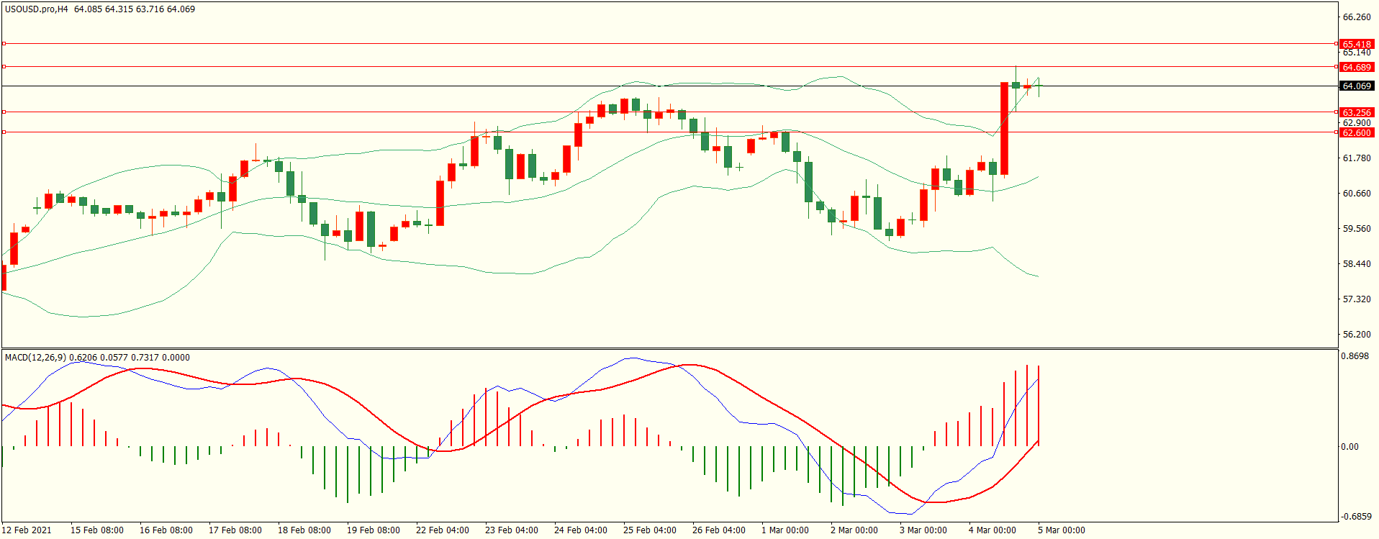Screen dimensions: 1379x539
Task: Click the 62.600 support line label
Action: point(1357,132)
